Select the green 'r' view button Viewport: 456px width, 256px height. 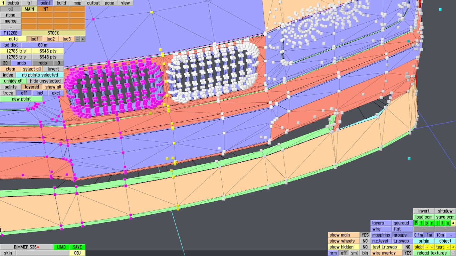432,223
